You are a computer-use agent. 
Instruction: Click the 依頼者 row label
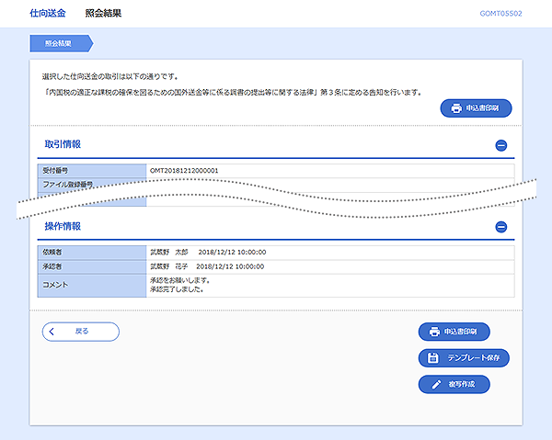tap(54, 251)
